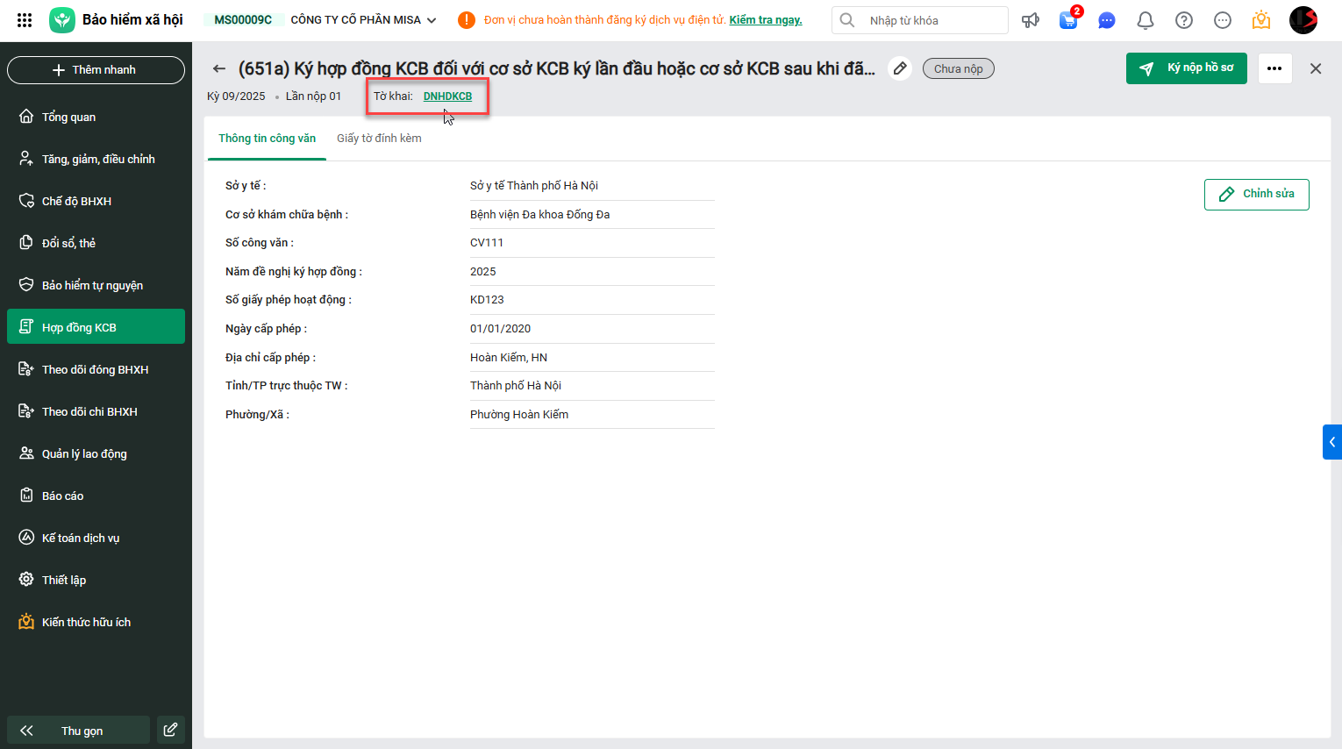Open Chế độ BHXH menu

(x=96, y=201)
